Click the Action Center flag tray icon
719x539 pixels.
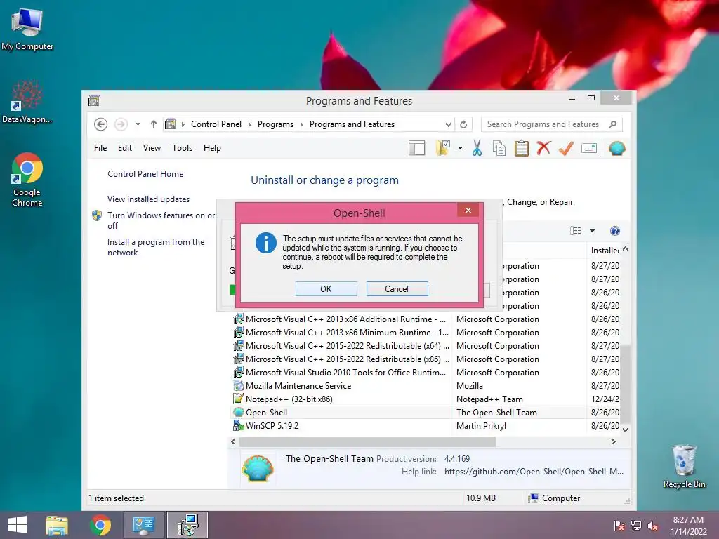tap(619, 526)
